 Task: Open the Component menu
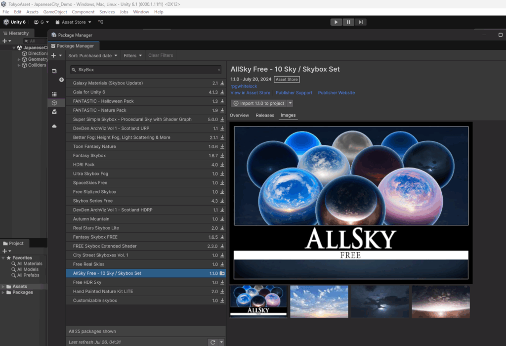pos(83,12)
